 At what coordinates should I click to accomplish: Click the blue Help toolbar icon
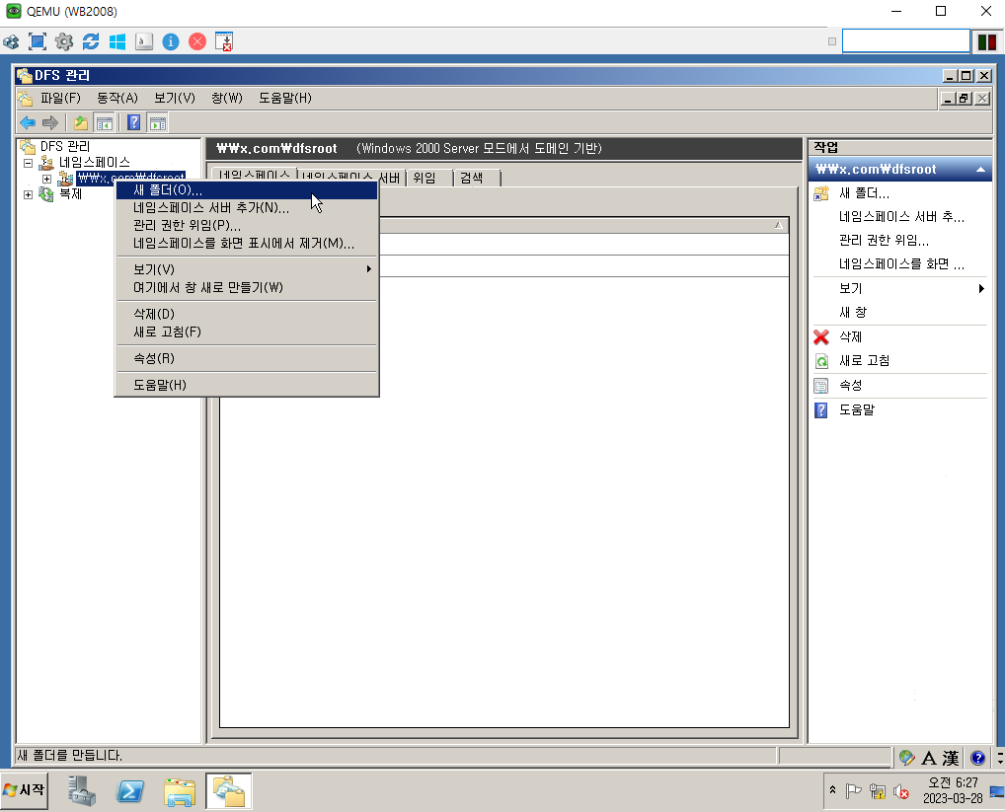coord(133,122)
